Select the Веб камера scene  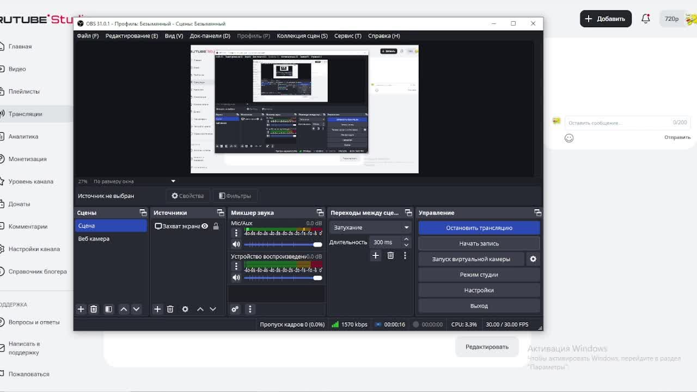[x=111, y=239]
